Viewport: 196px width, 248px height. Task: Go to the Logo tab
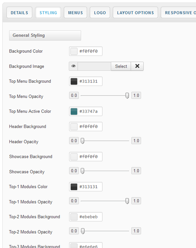[x=100, y=13]
